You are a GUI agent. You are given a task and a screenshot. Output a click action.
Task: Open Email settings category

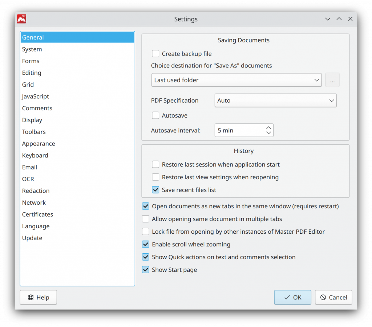pos(78,167)
